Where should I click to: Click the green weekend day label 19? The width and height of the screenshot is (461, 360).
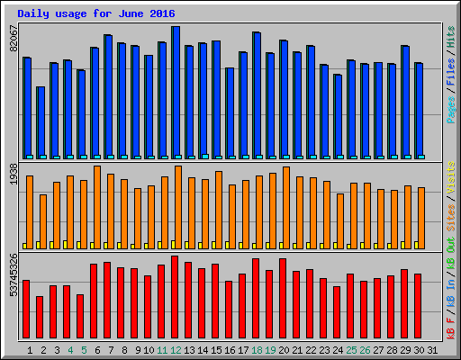pyautogui.click(x=270, y=350)
